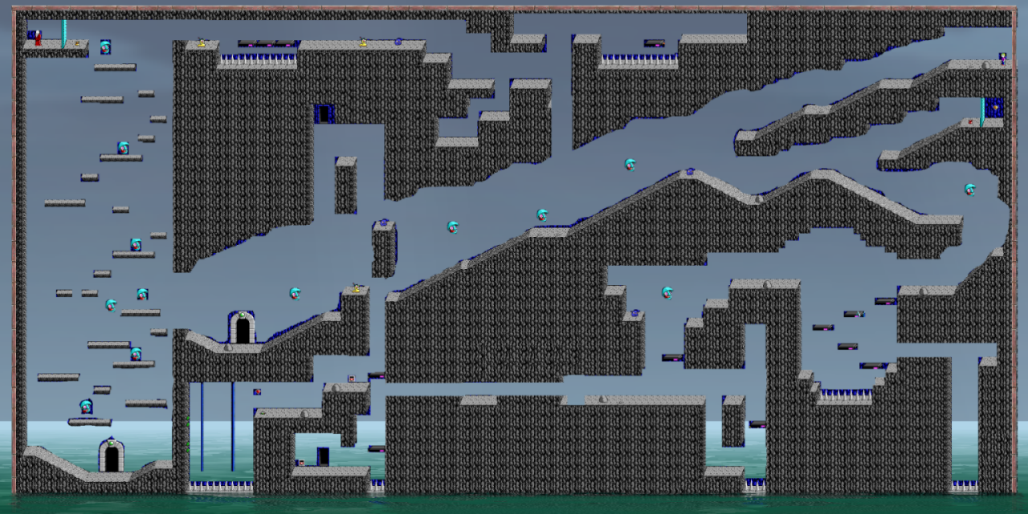The image size is (1028, 514).
Task: Click the blue creature on the crest of the long hill
Action: [x=690, y=171]
